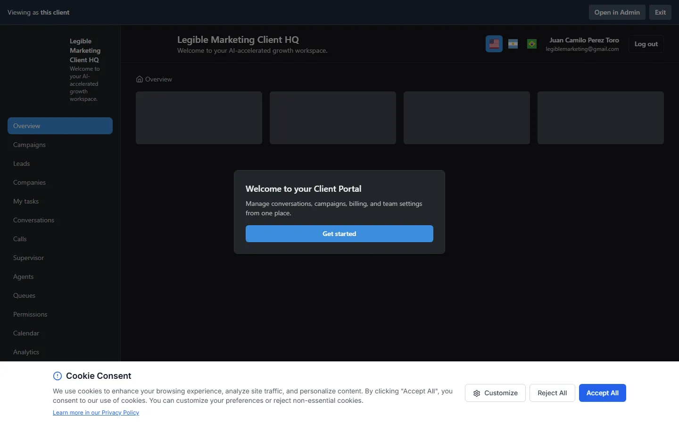679x424 pixels.
Task: Open Calls in the sidebar
Action: pyautogui.click(x=60, y=239)
